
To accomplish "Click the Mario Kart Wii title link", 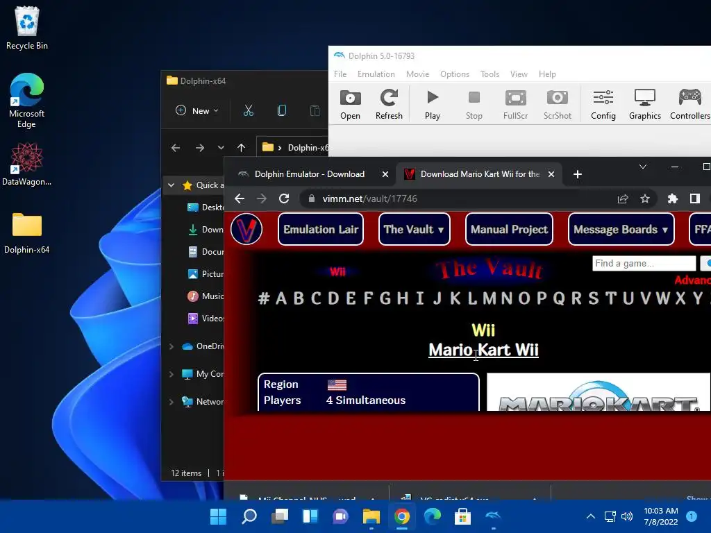I will [x=483, y=350].
